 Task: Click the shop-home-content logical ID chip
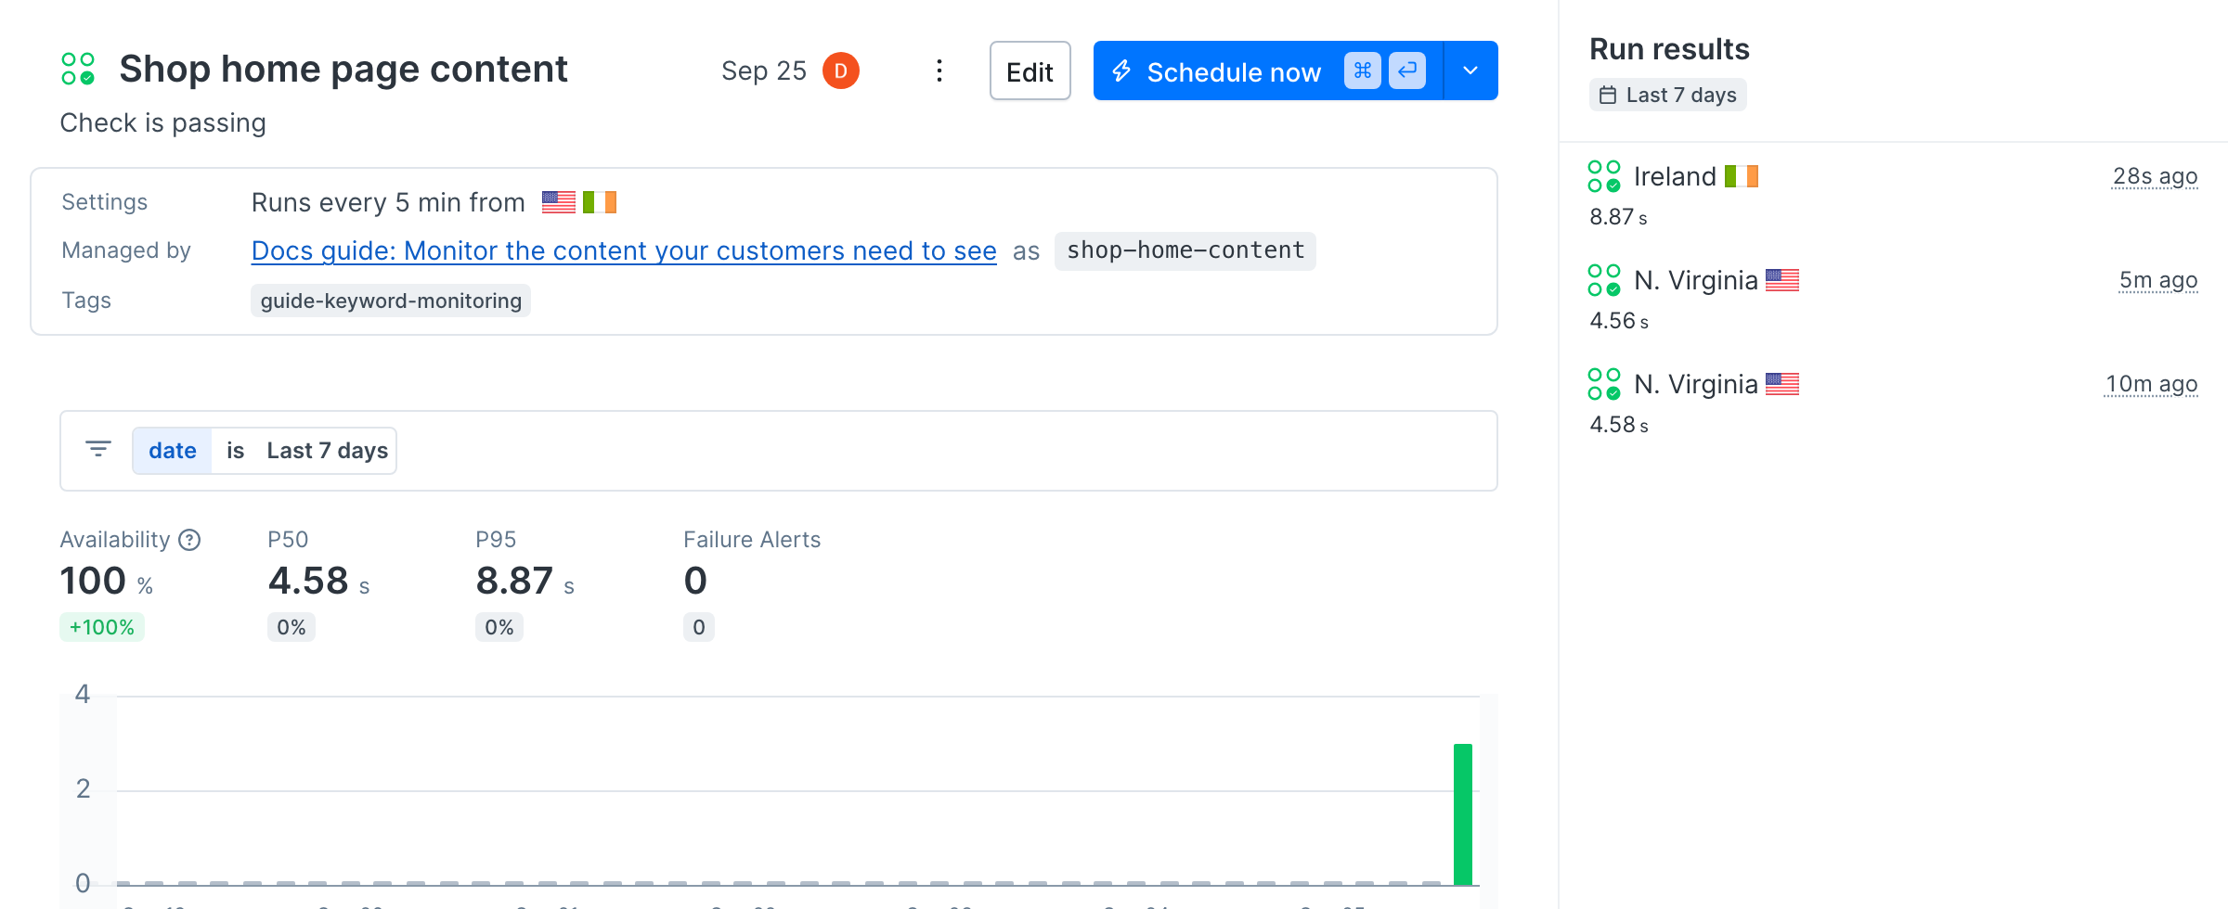coord(1185,250)
